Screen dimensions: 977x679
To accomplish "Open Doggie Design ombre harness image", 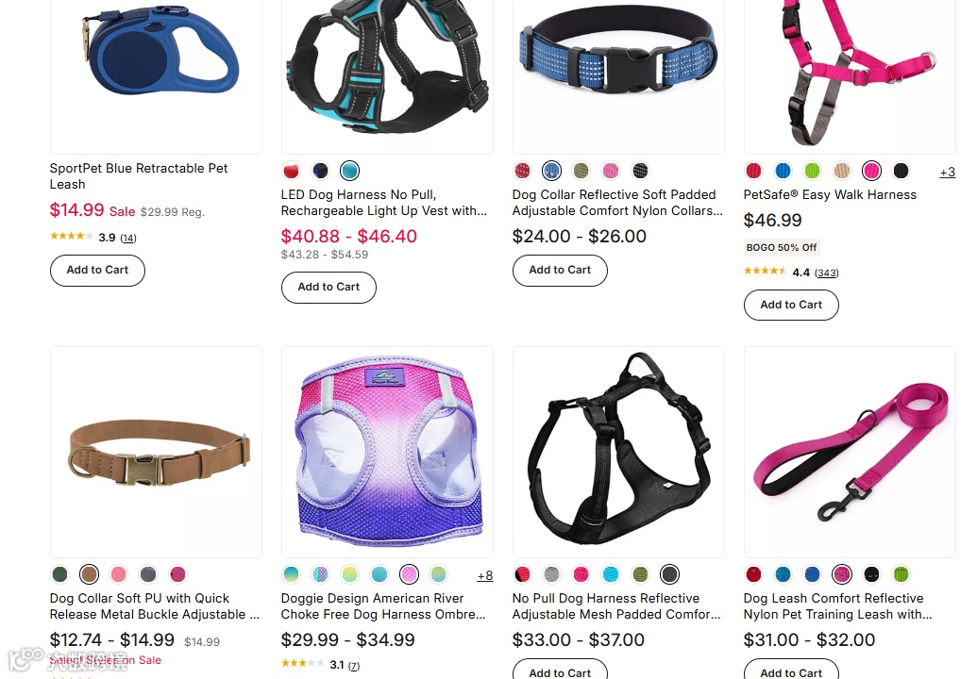I will 387,452.
